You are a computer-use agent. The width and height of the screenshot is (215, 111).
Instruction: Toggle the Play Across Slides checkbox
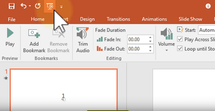tap(180, 39)
